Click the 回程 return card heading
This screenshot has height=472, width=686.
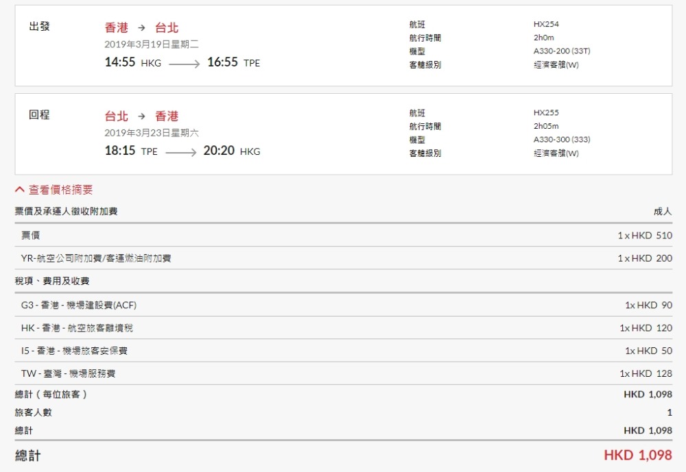click(x=39, y=115)
